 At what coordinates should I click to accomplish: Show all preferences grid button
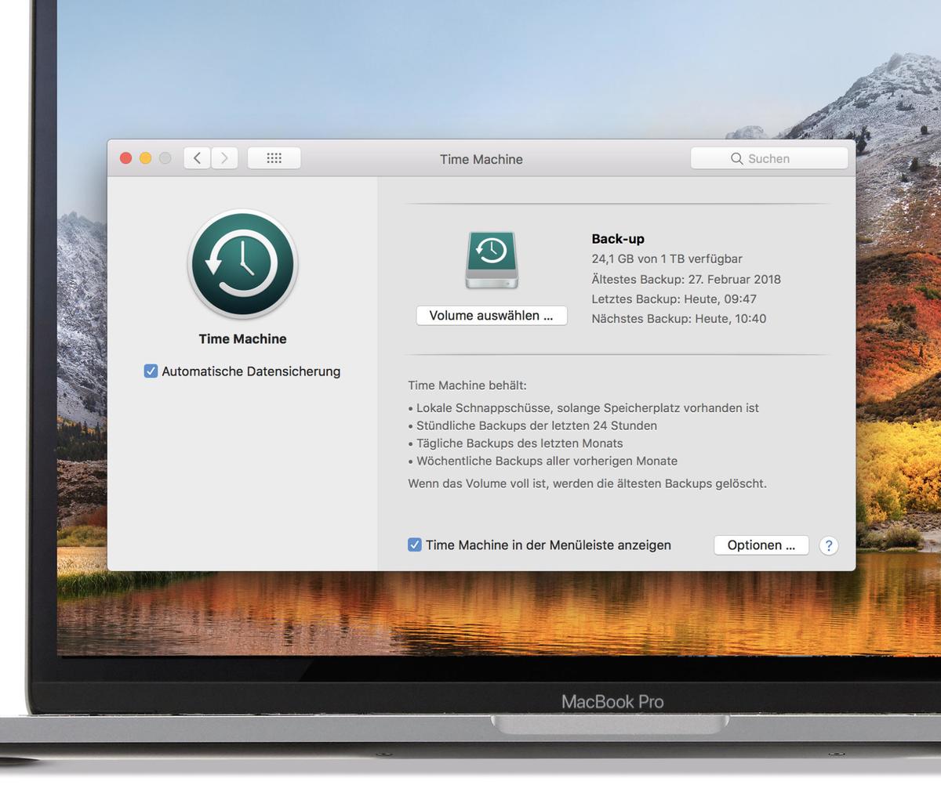[274, 158]
